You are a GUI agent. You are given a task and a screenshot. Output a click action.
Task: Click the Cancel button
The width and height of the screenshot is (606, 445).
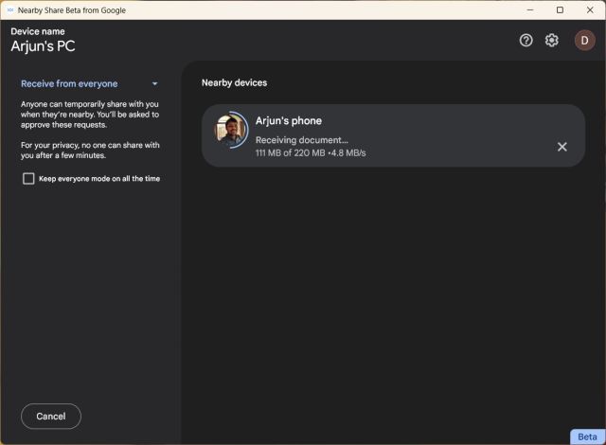[x=51, y=416]
